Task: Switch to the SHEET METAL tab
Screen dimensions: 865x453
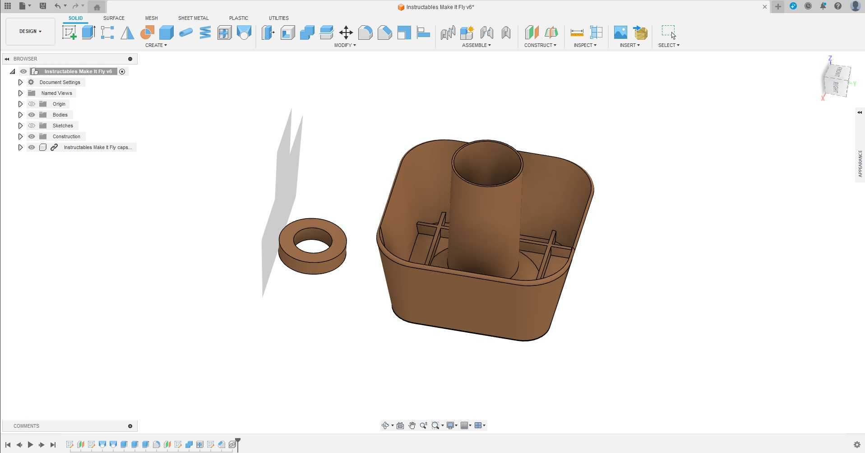Action: (x=194, y=18)
